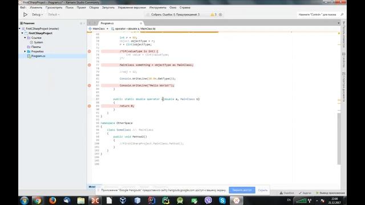Open the Ошибки pad in status bar
Screen dimensions: 365x205
pos(287,193)
